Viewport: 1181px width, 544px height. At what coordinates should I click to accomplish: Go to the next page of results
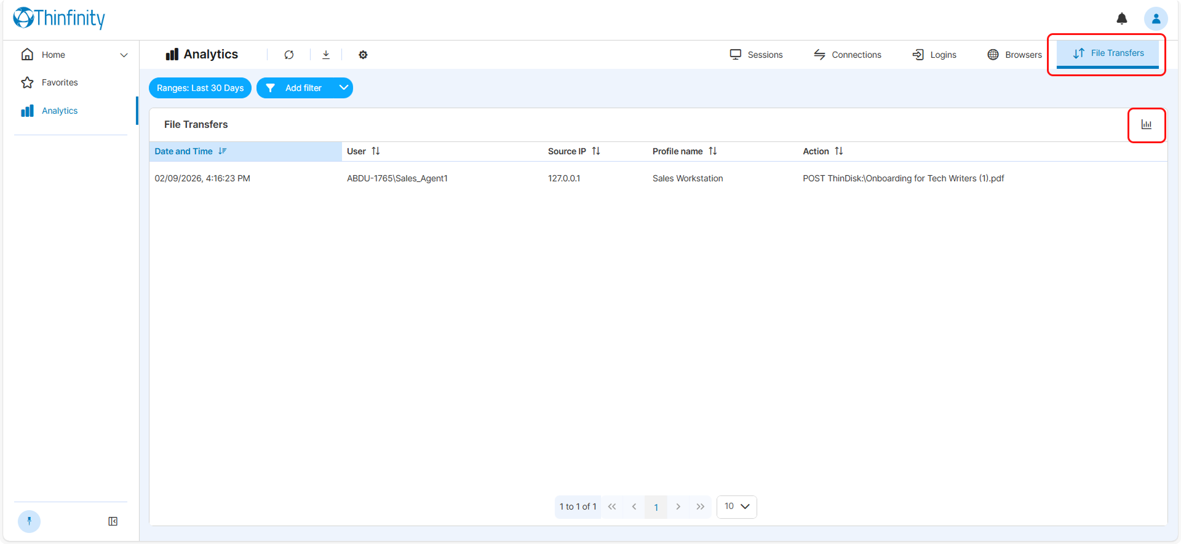point(678,507)
